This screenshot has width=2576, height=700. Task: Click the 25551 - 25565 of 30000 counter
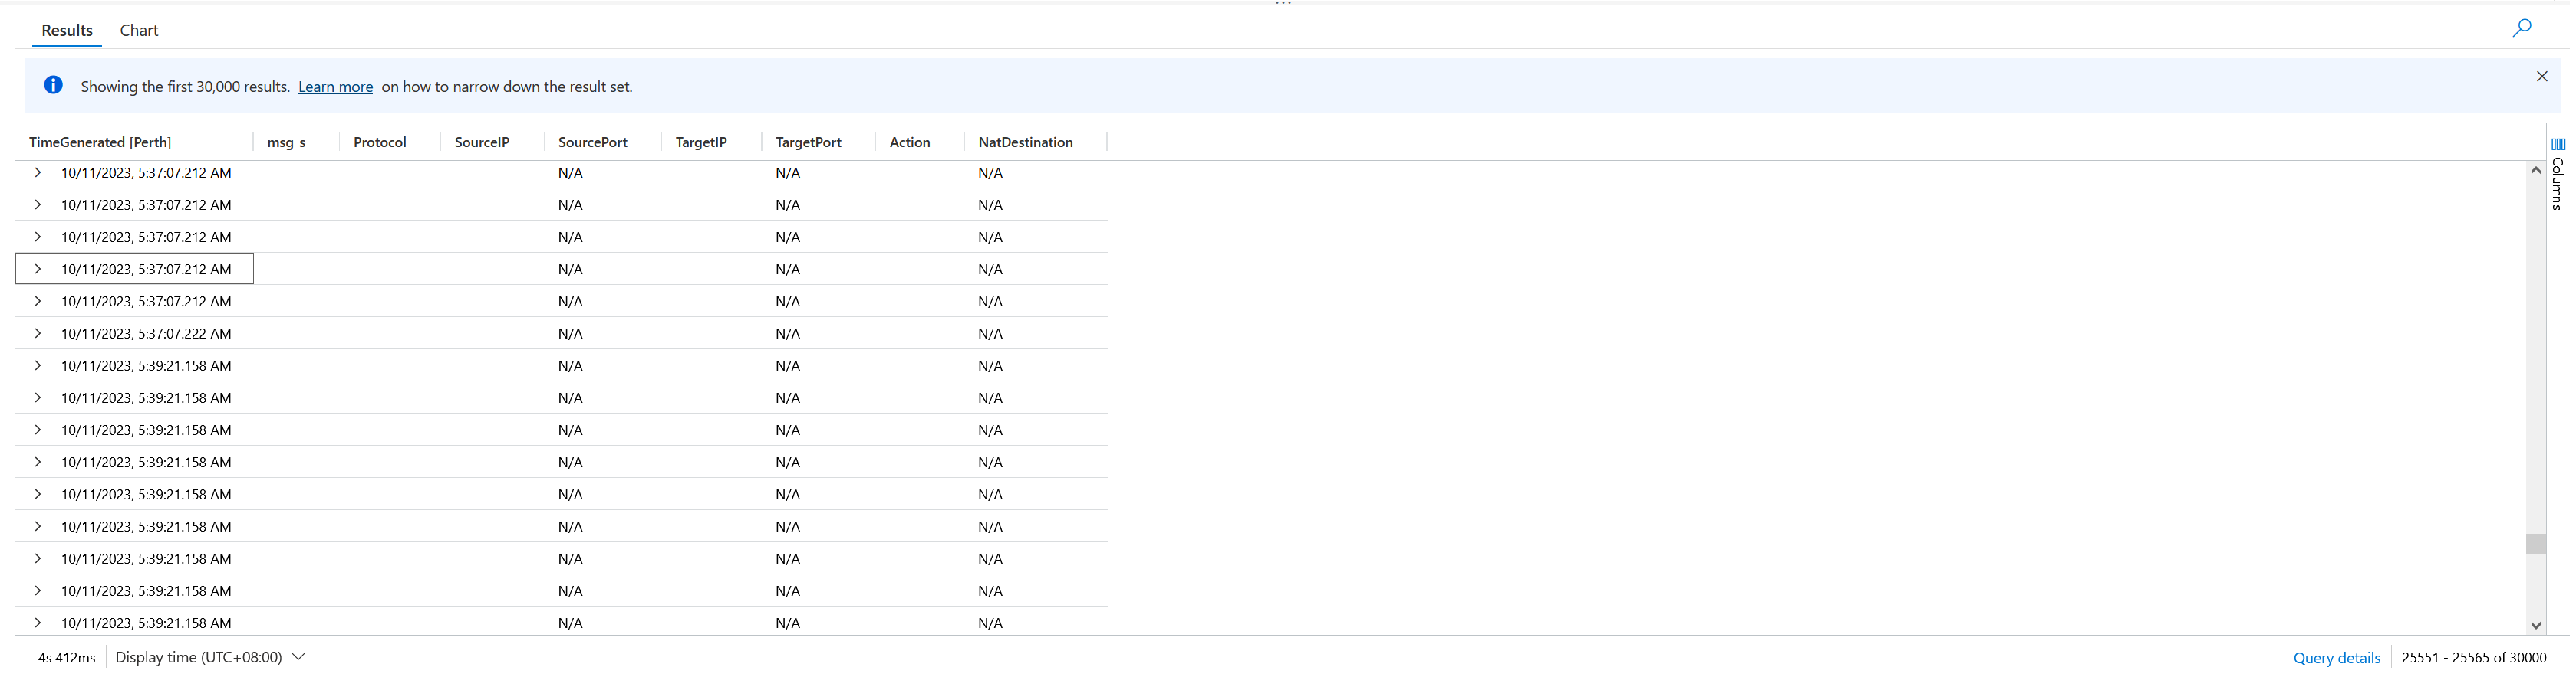2474,657
